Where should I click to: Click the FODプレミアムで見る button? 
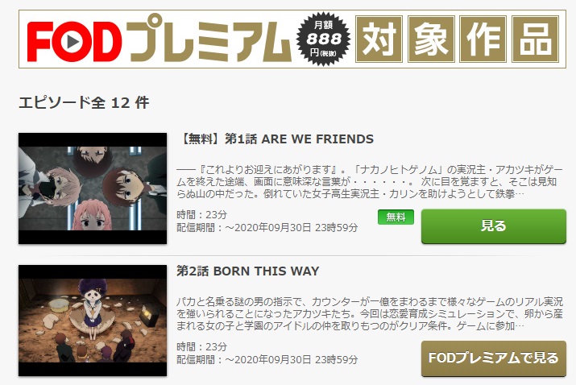pos(493,358)
